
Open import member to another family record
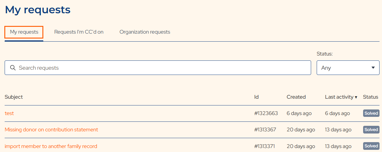tap(51, 146)
